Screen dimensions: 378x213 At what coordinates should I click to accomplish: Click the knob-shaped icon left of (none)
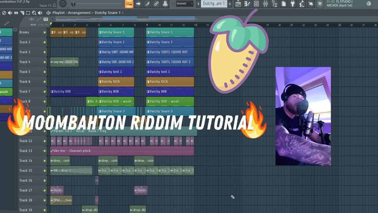click(165, 4)
